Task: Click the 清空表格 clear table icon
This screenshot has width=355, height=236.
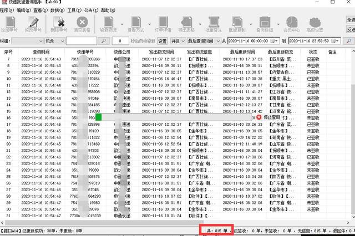Action: coord(82,22)
